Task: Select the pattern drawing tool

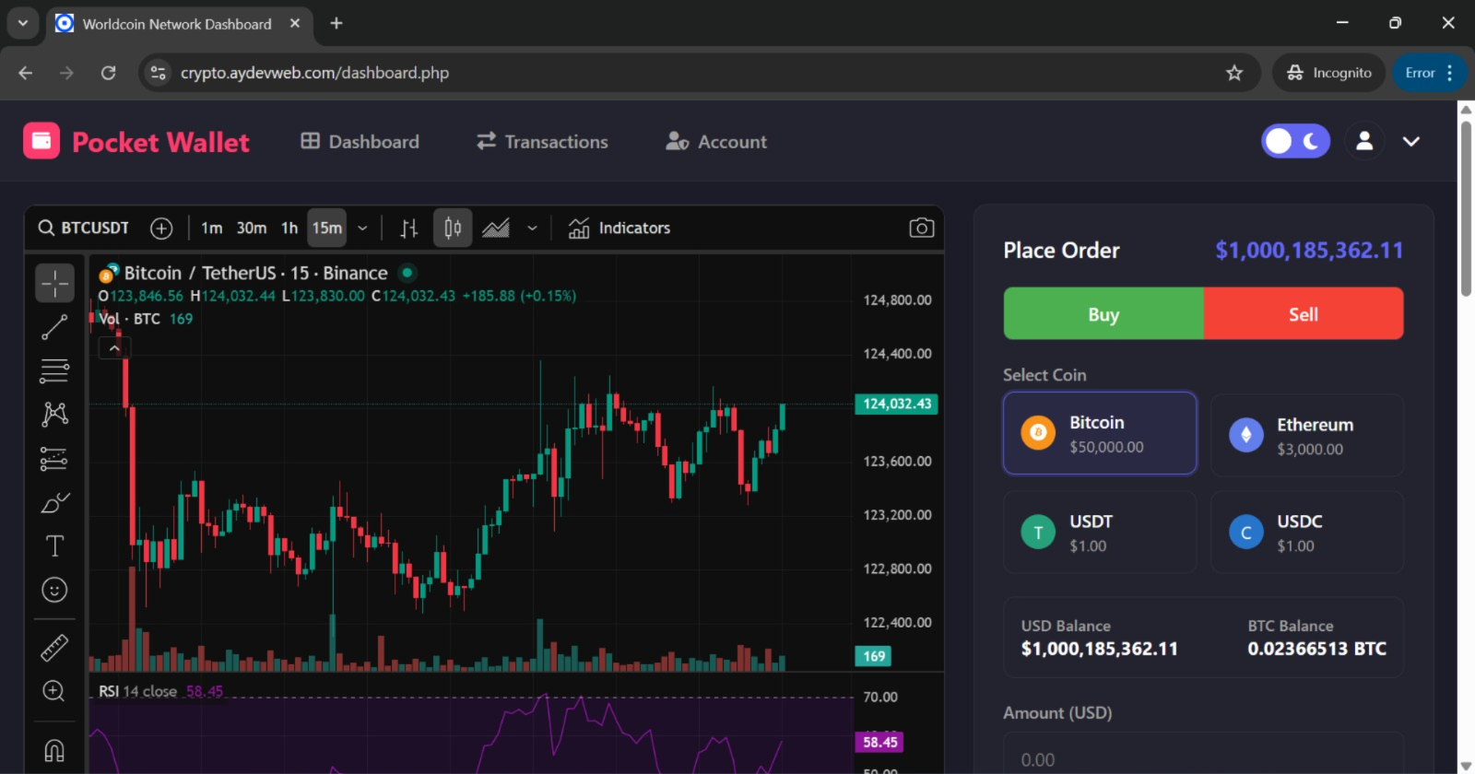Action: (x=54, y=414)
